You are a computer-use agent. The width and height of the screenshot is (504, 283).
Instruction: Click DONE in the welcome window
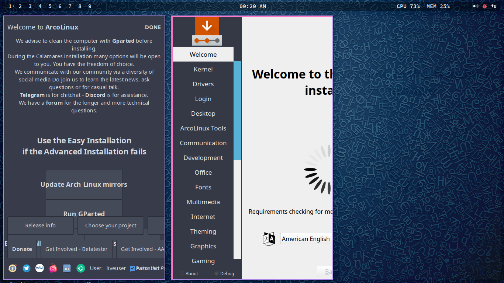point(153,27)
